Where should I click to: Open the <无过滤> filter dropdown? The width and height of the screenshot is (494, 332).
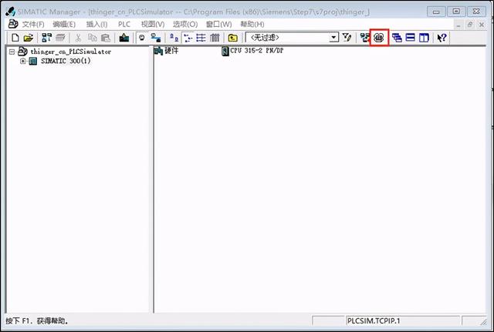(333, 38)
